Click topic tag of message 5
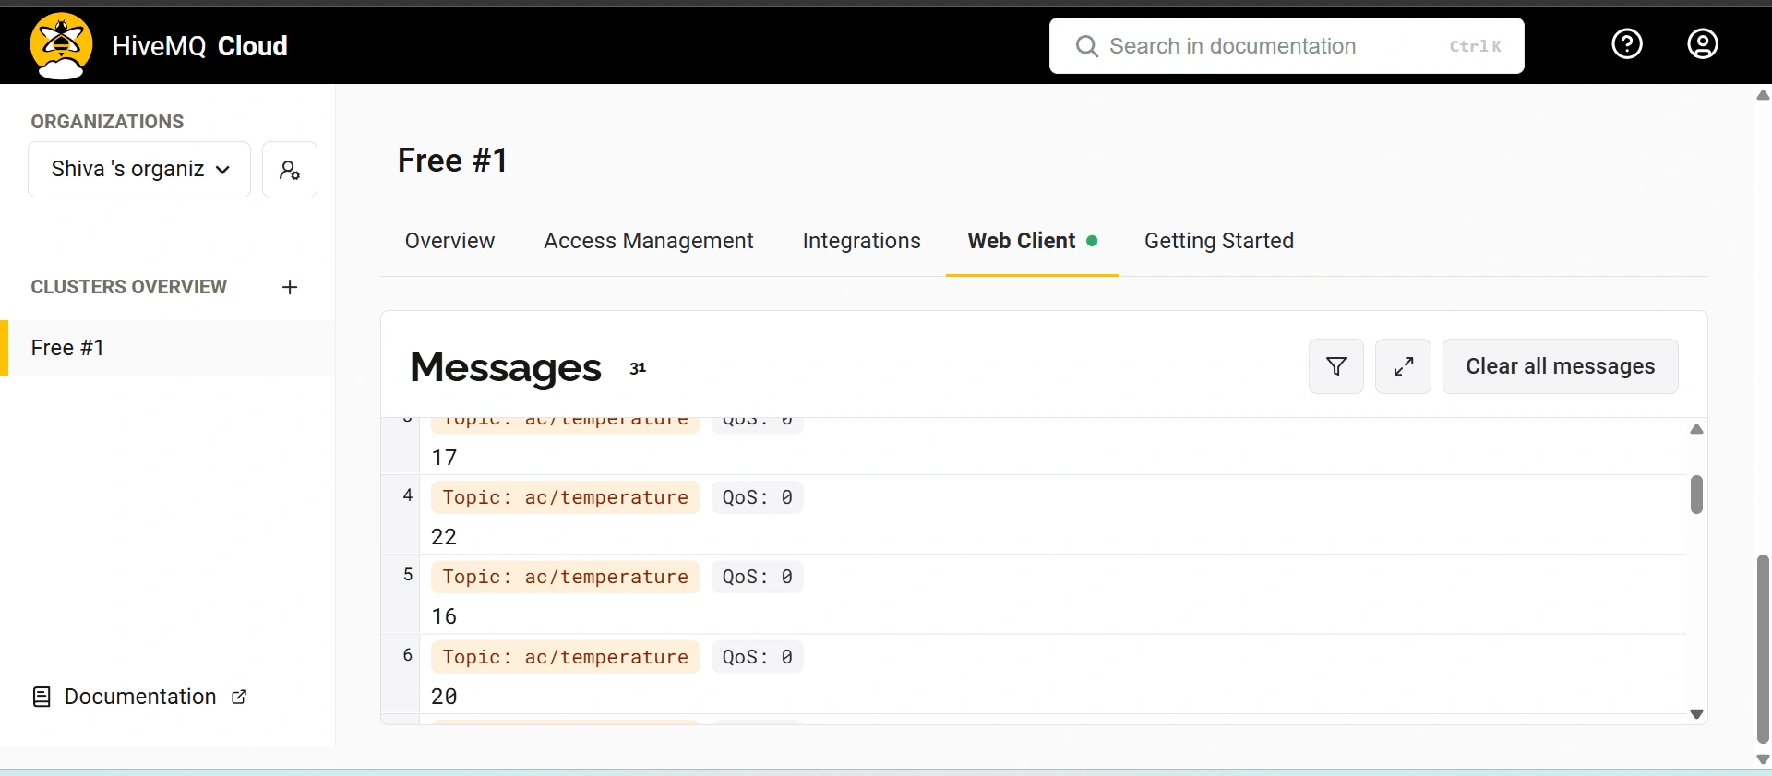This screenshot has height=776, width=1772. pos(565,577)
